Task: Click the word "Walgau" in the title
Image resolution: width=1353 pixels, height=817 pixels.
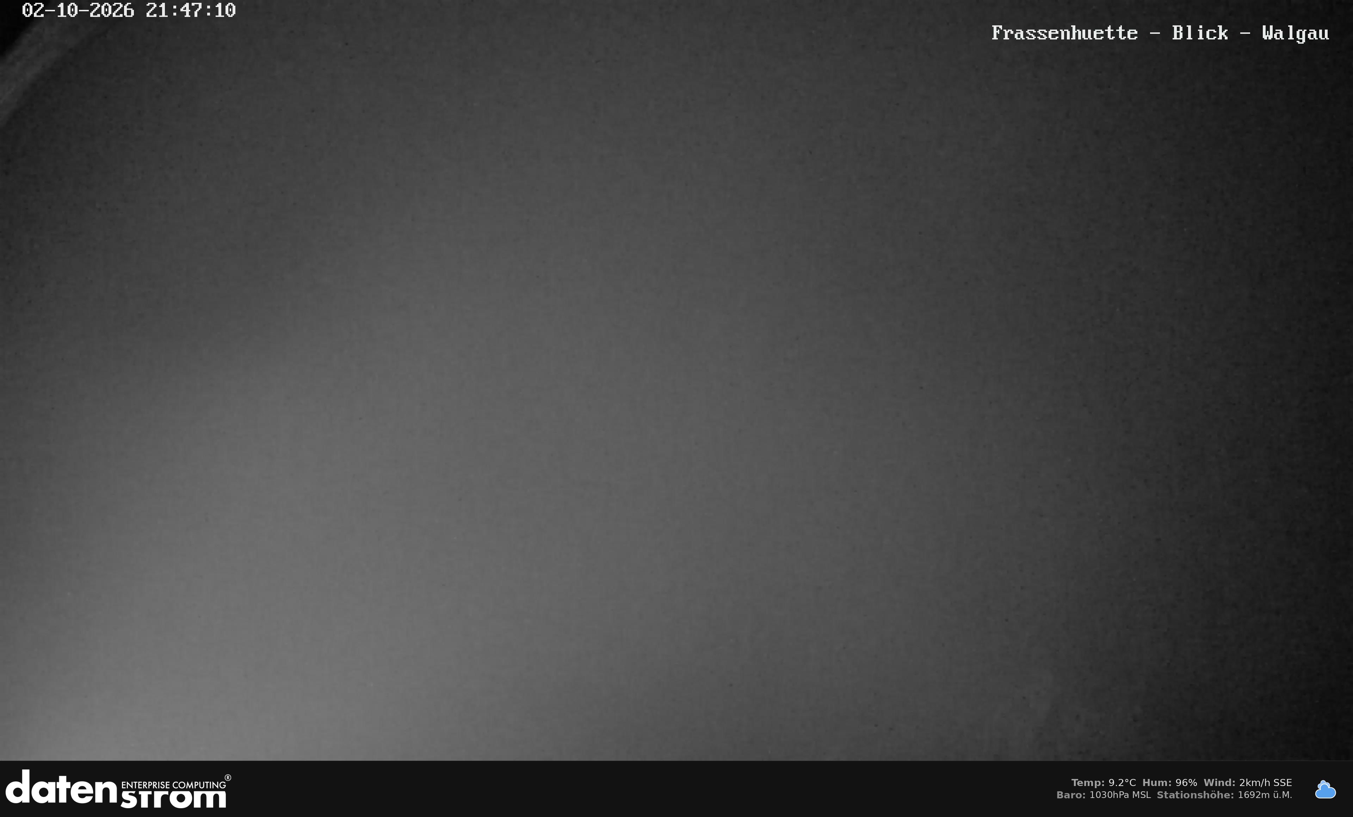Action: coord(1295,33)
